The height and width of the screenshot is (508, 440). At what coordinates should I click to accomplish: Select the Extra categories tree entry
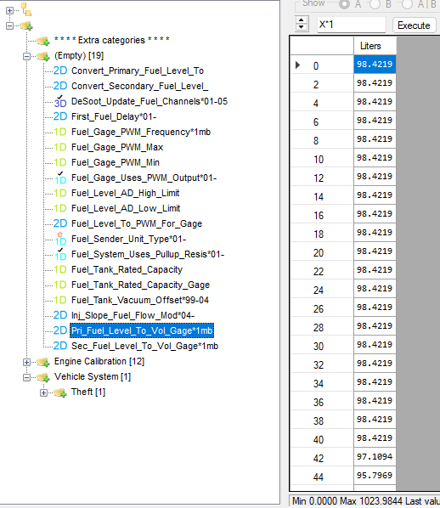point(112,40)
